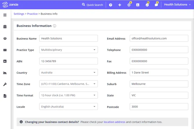
Task: Click the State field
Action: click(x=159, y=95)
